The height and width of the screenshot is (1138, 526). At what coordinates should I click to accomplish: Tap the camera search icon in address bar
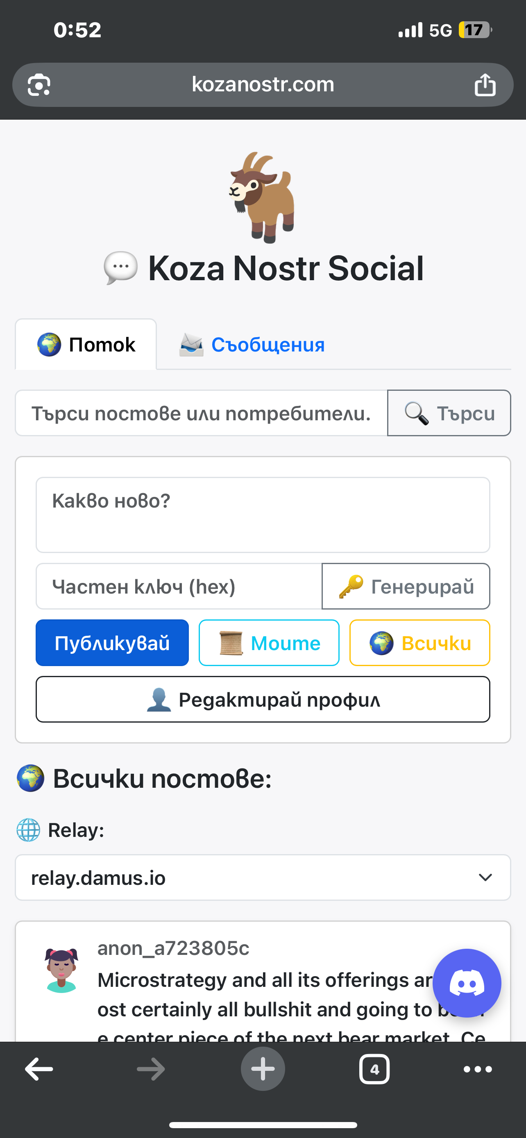click(39, 84)
